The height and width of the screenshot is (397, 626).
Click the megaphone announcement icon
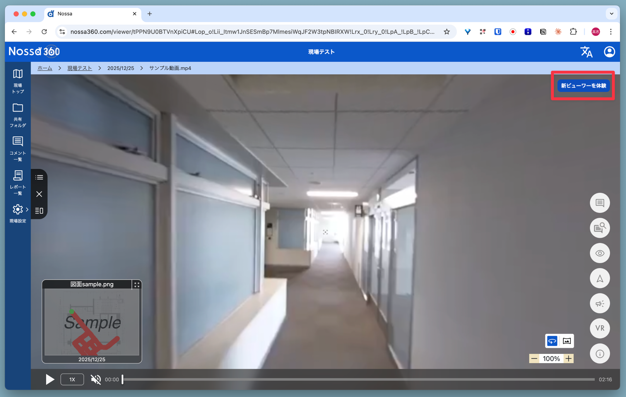599,303
